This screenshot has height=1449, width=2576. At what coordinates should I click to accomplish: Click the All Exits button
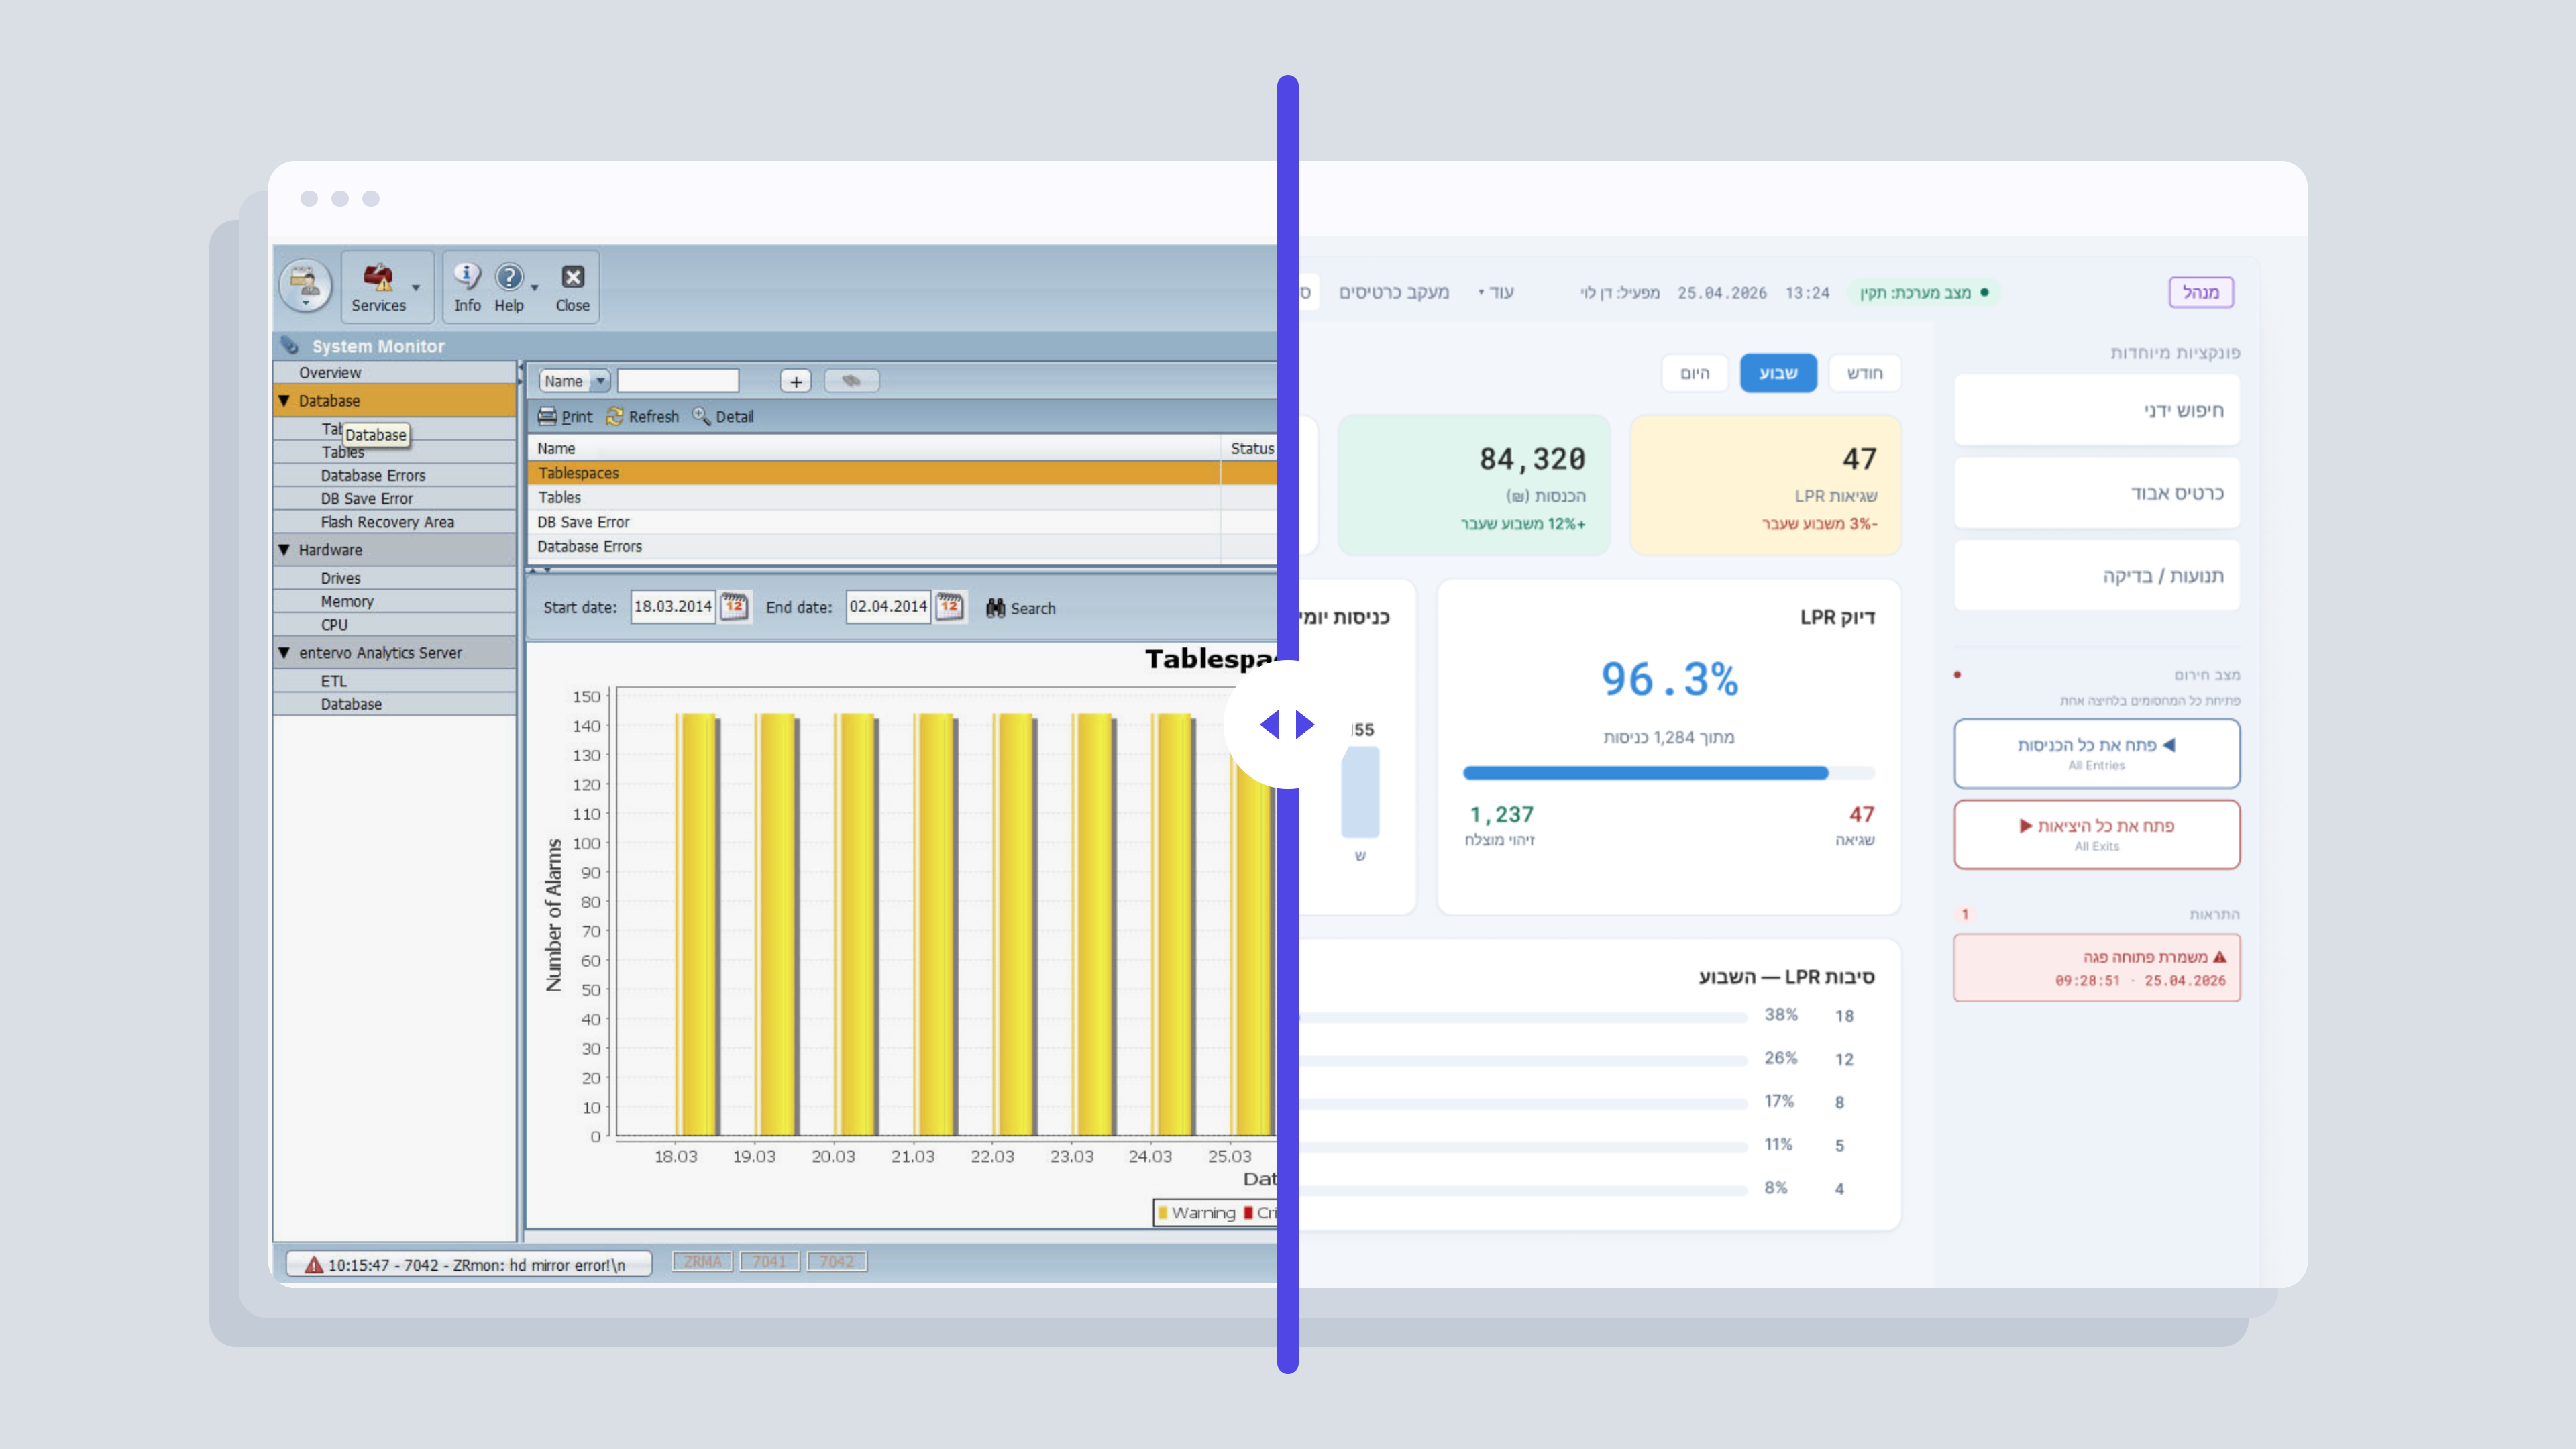coord(2096,834)
